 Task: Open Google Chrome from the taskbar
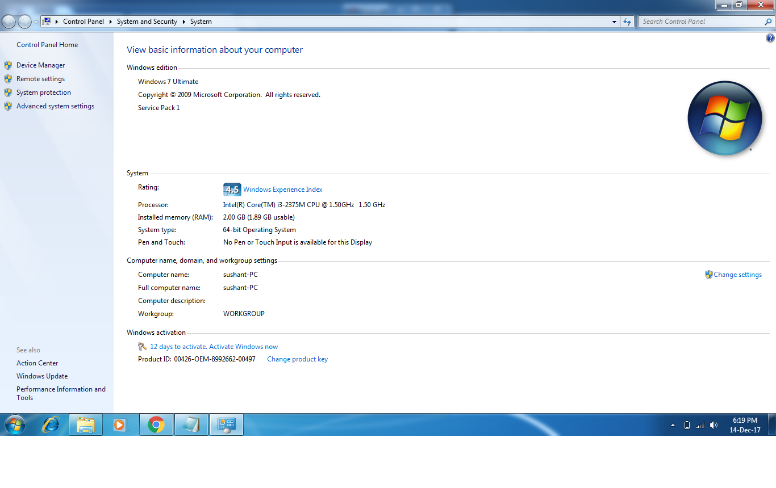156,424
